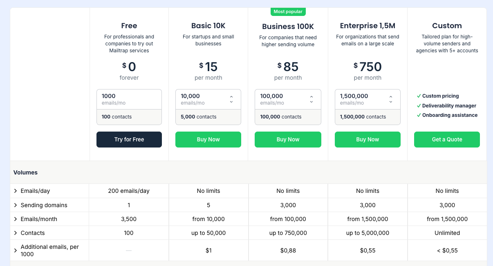Click the Custom plan heading
This screenshot has height=266, width=493.
click(x=447, y=26)
